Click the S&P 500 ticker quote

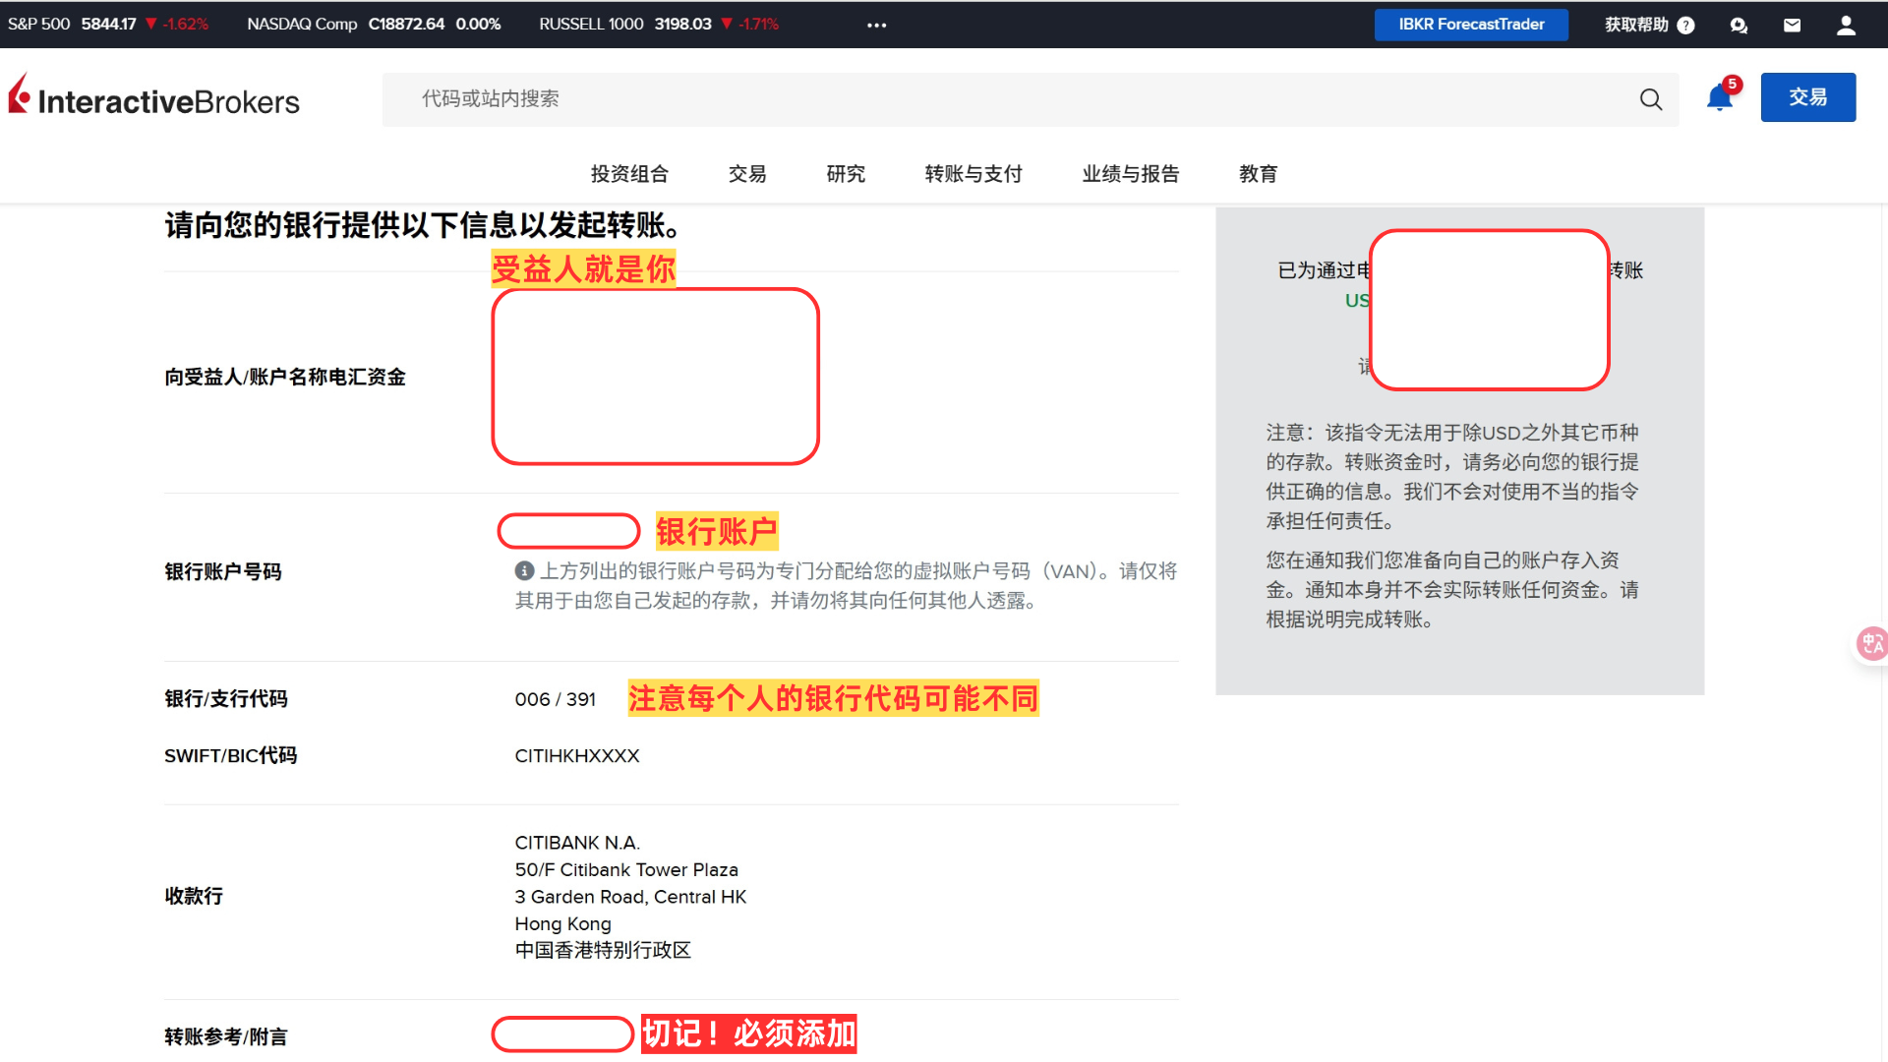pyautogui.click(x=108, y=24)
